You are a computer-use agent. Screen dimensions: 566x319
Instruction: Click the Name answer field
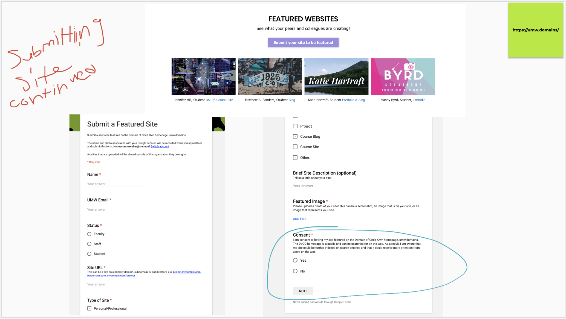(116, 184)
